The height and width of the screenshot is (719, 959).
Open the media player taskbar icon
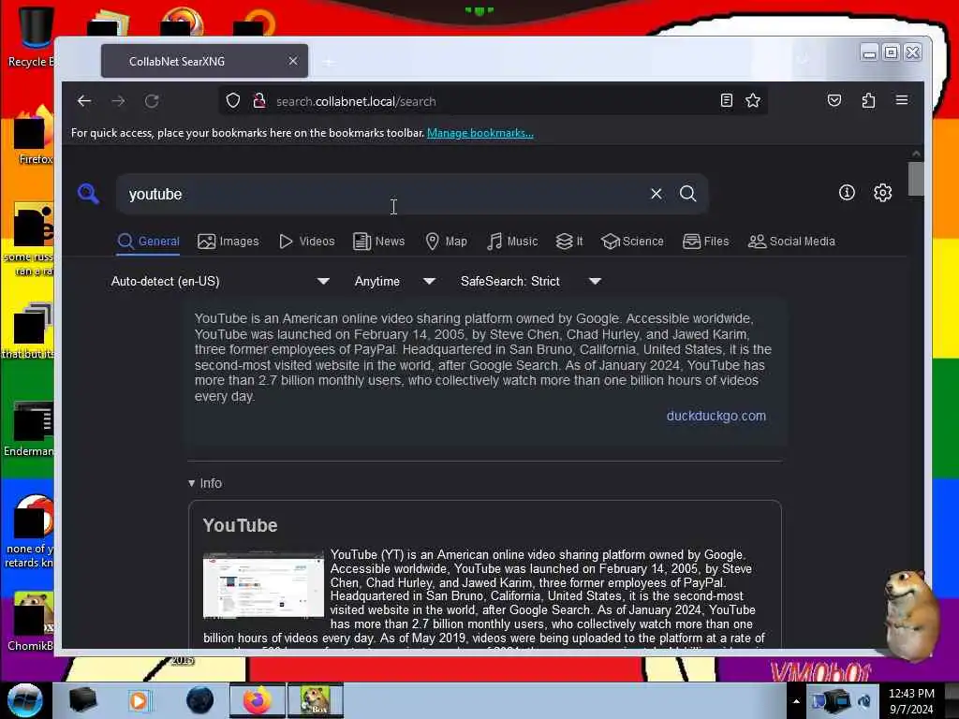pos(139,700)
